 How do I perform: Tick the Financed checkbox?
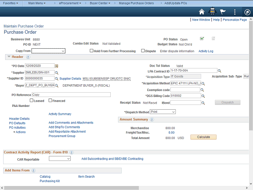click(x=50, y=101)
